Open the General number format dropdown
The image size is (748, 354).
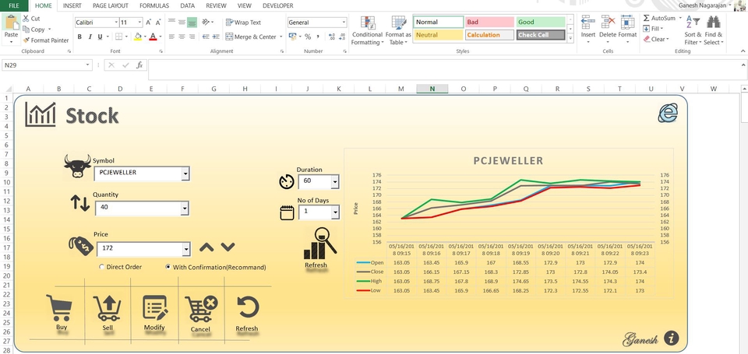344,23
